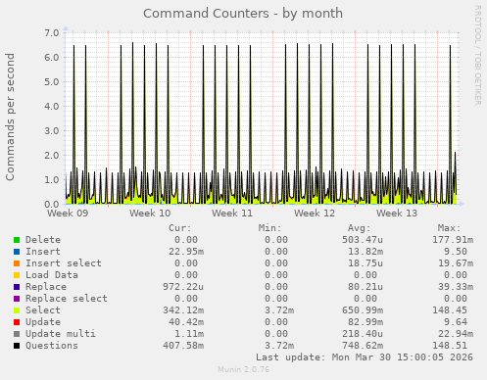487x380 pixels.
Task: Click the 'Insert' legend label
Action: point(43,252)
